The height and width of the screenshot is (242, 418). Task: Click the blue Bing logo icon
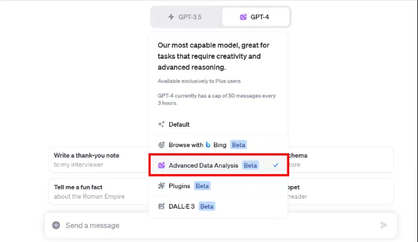208,145
